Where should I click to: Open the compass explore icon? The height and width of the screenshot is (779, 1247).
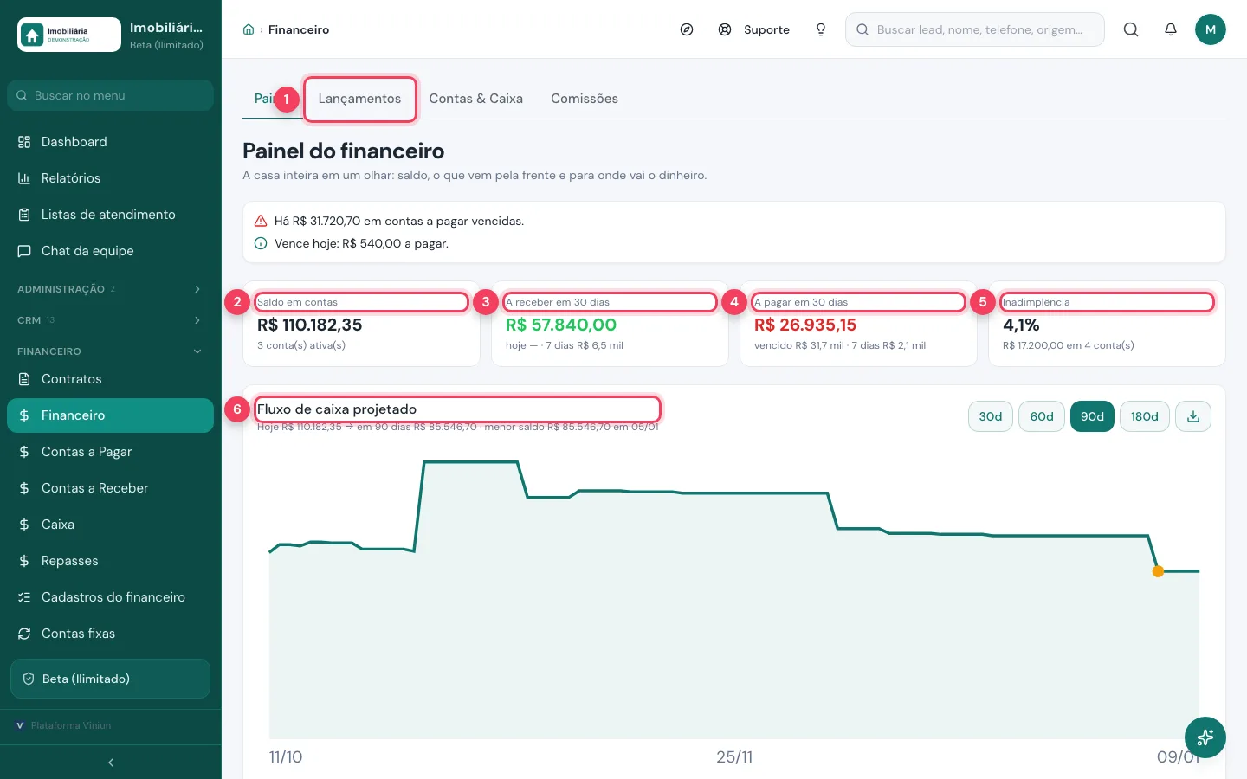coord(687,29)
